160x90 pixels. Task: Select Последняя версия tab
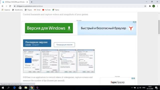pyautogui.click(x=37, y=43)
